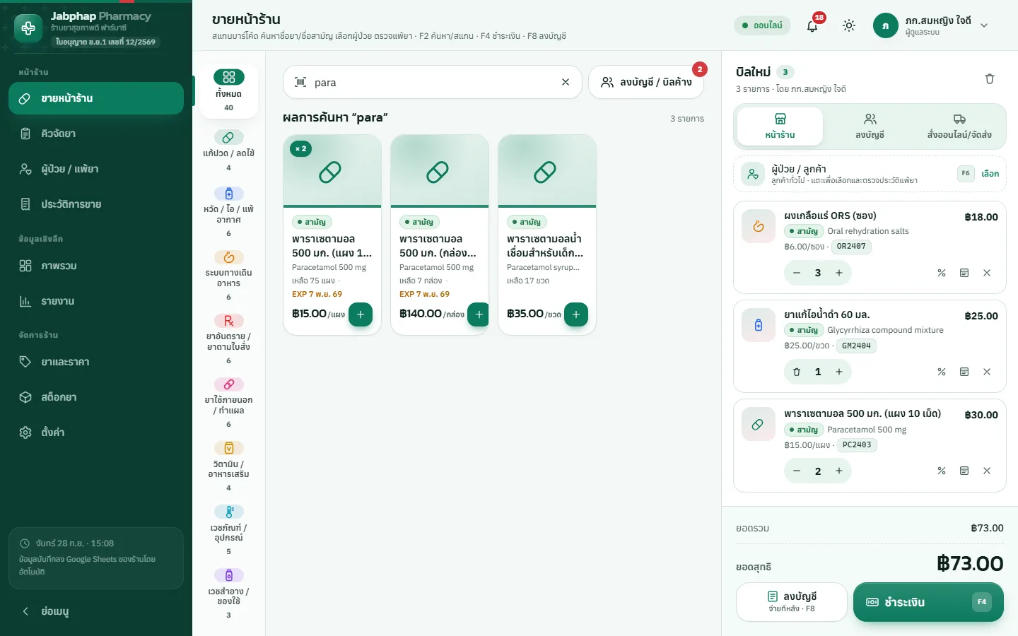Click the ชำระเงิน payment button
Screen dimensions: 1018x636
coord(928,602)
